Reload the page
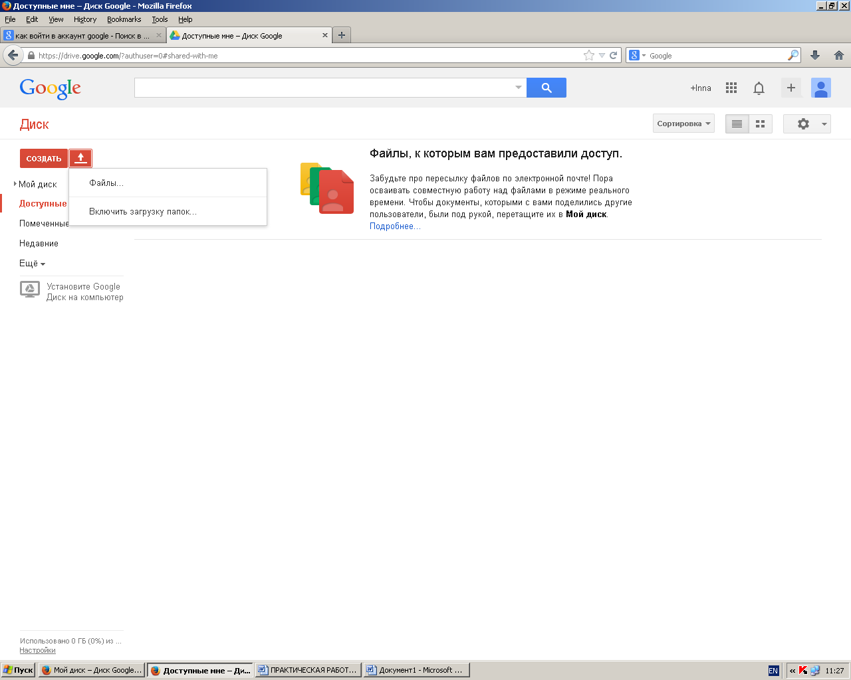This screenshot has height=680, width=851. tap(614, 56)
